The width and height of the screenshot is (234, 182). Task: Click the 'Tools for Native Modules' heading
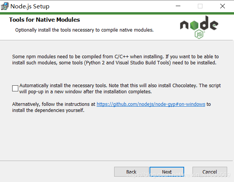tap(45, 19)
